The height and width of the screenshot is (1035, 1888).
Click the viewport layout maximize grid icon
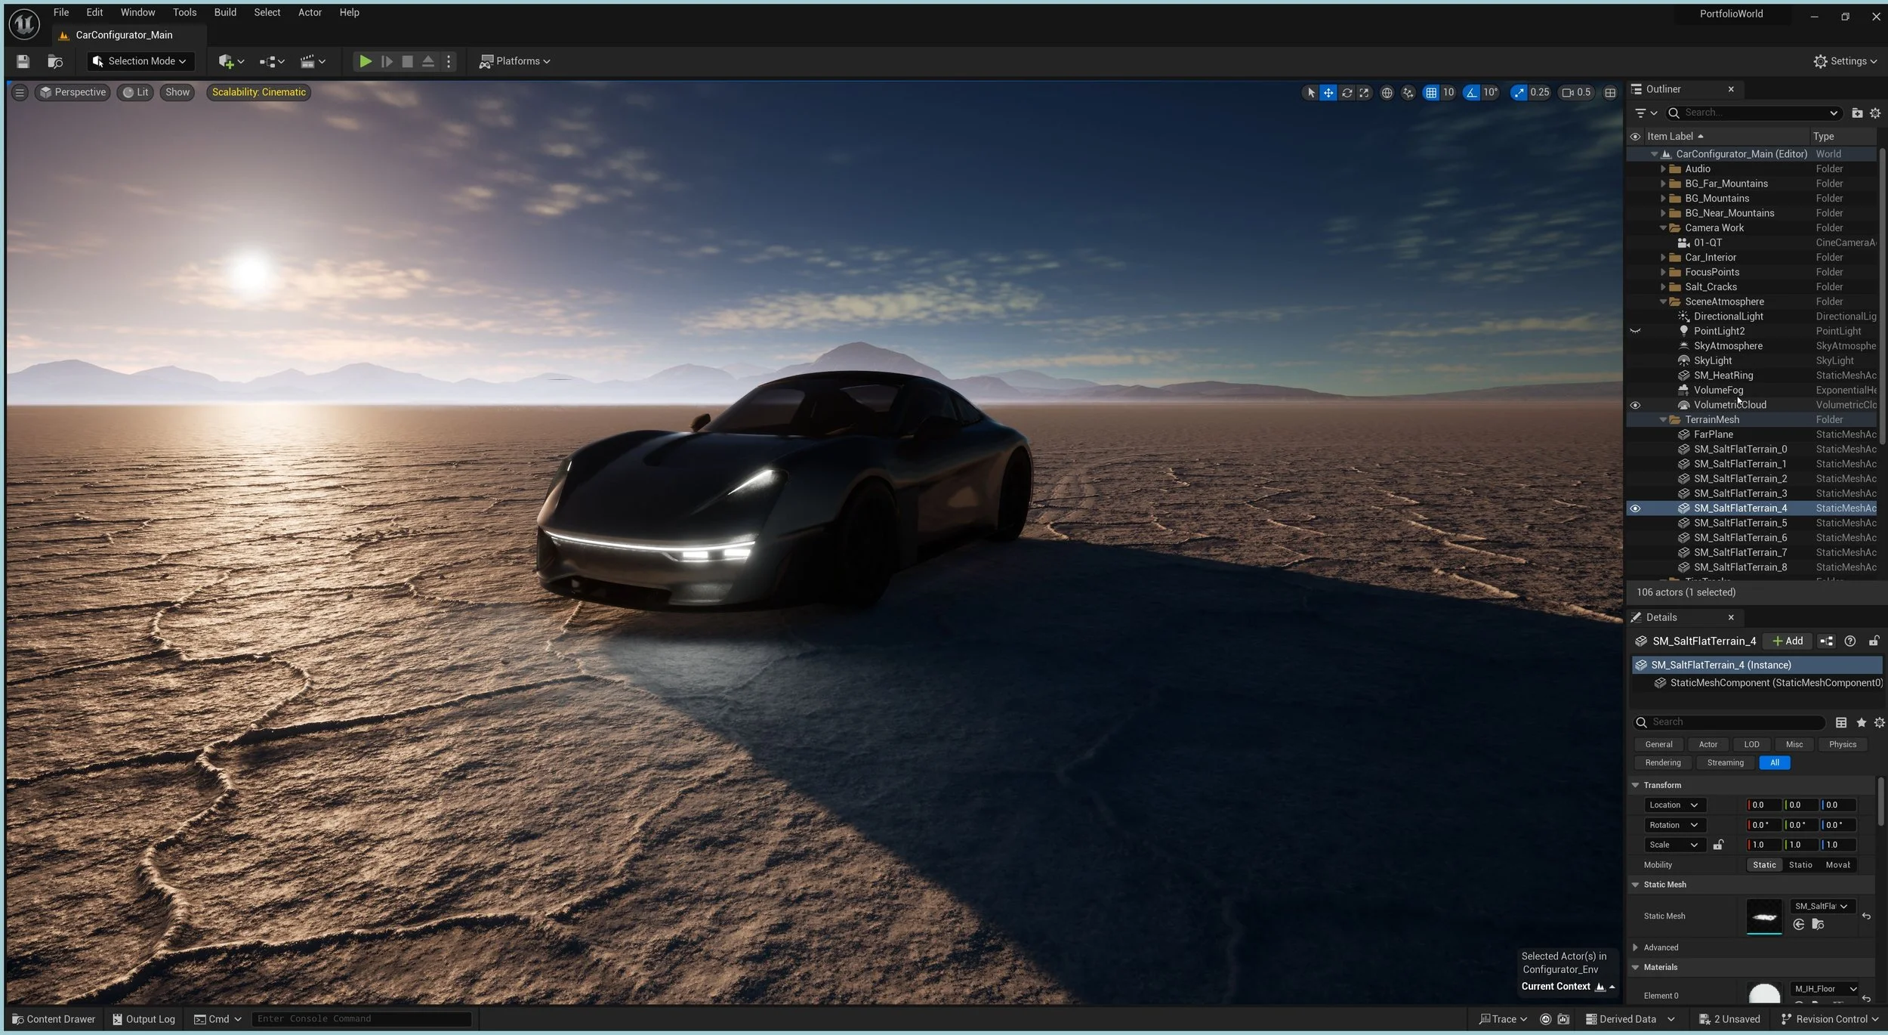pos(1610,92)
